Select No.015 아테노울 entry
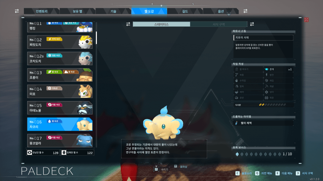Image resolution: width=323 pixels, height=181 pixels. click(x=60, y=108)
